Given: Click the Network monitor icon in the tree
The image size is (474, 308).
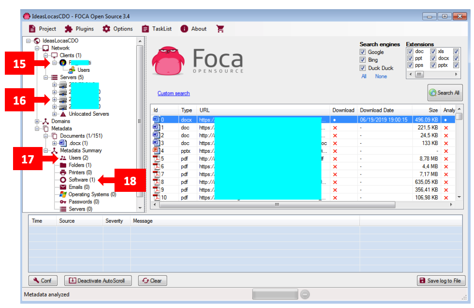Looking at the screenshot, I should coord(45,48).
